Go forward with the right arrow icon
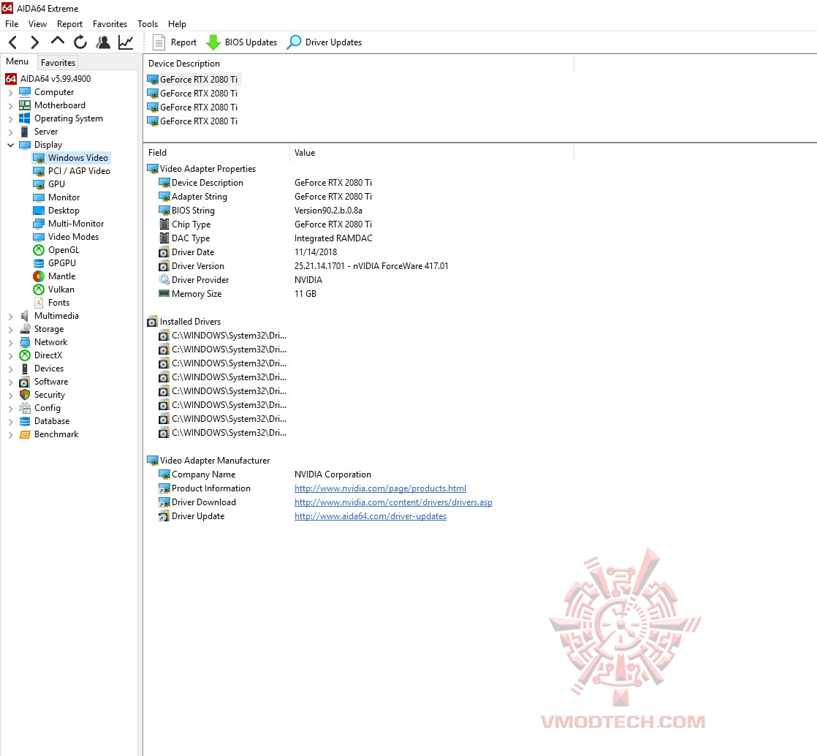Screen dimensions: 817x756 coord(34,42)
